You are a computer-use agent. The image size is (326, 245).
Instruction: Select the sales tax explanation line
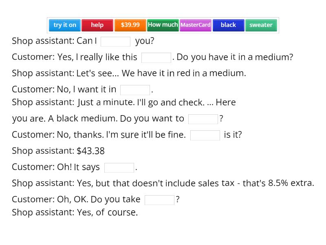pyautogui.click(x=163, y=183)
